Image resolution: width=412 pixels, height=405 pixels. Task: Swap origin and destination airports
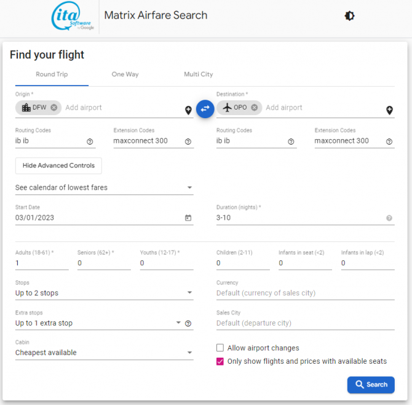tap(205, 108)
